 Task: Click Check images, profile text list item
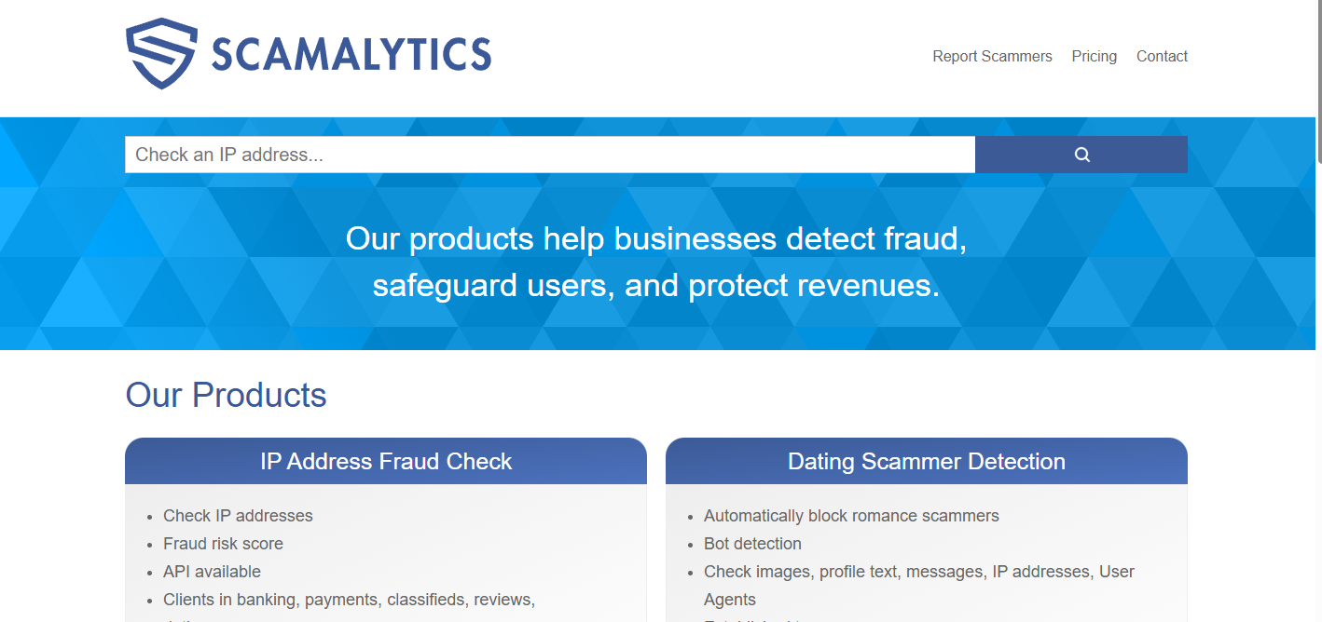pyautogui.click(x=919, y=586)
